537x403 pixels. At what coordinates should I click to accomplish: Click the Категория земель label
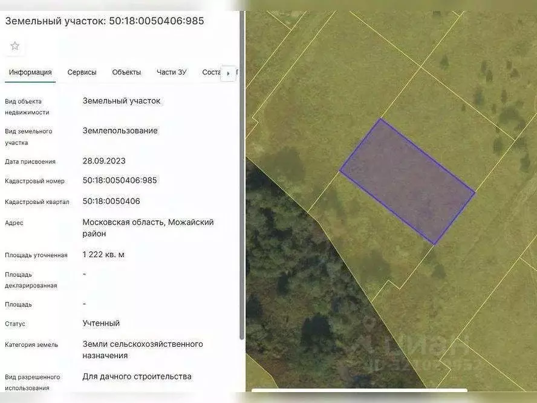coord(31,345)
